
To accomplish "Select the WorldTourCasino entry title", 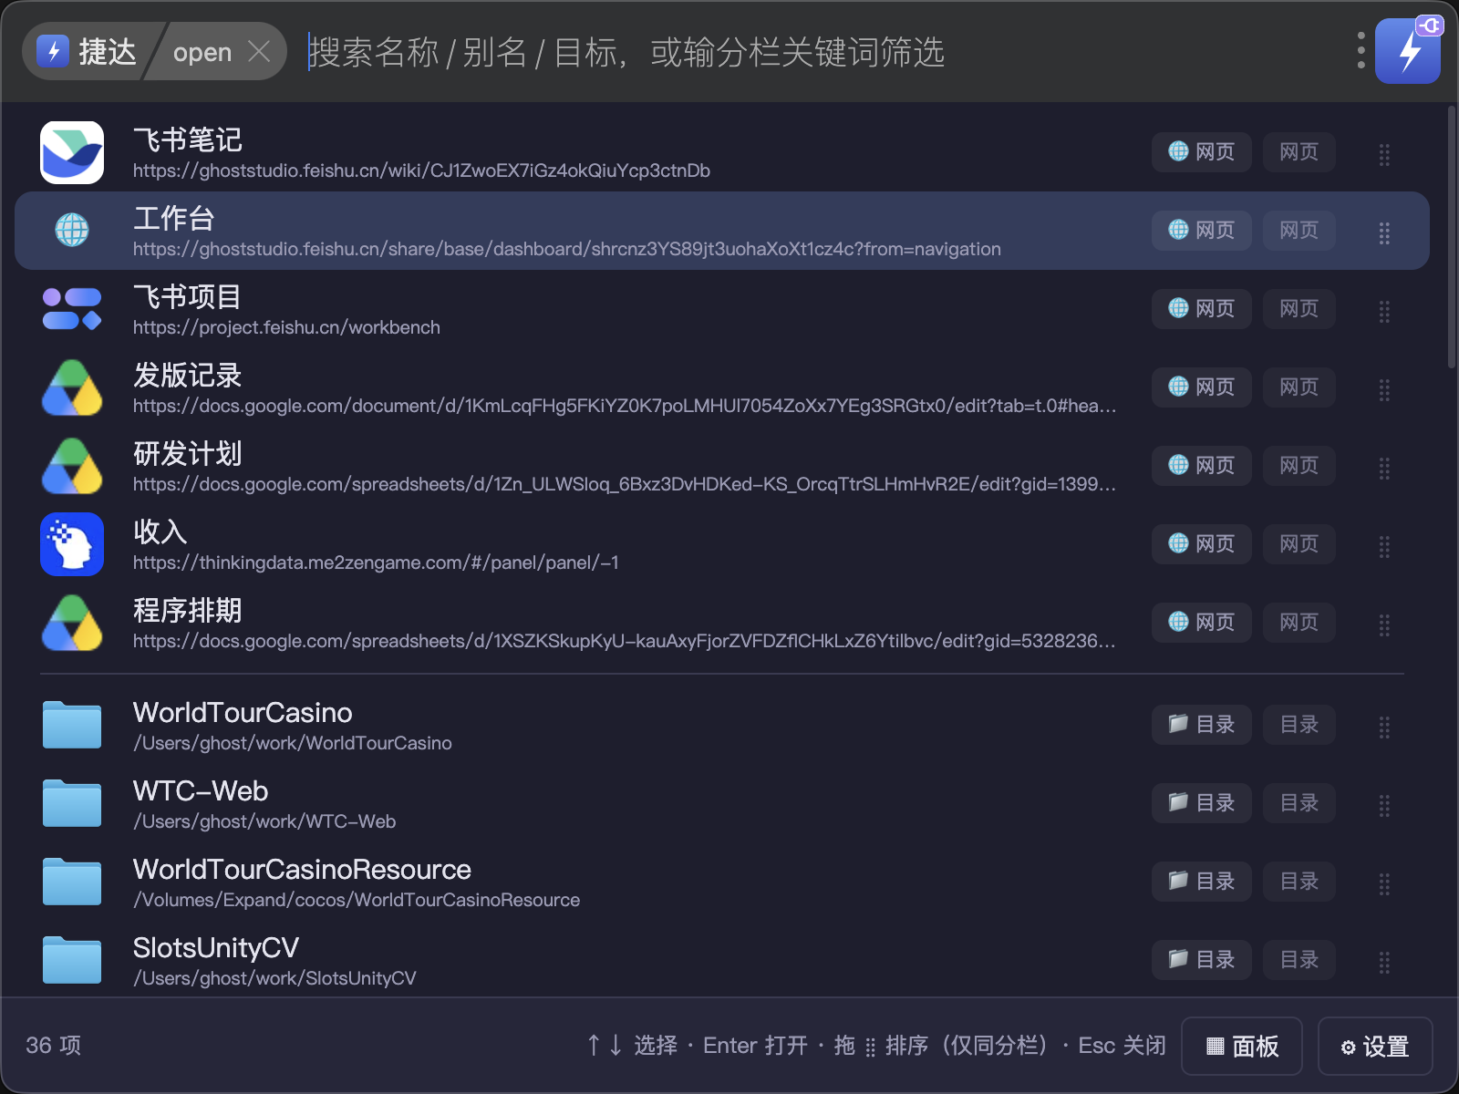I will point(243,712).
